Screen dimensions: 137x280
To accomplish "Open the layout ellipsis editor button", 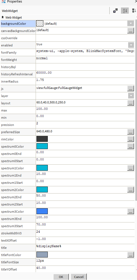I will [130, 103].
